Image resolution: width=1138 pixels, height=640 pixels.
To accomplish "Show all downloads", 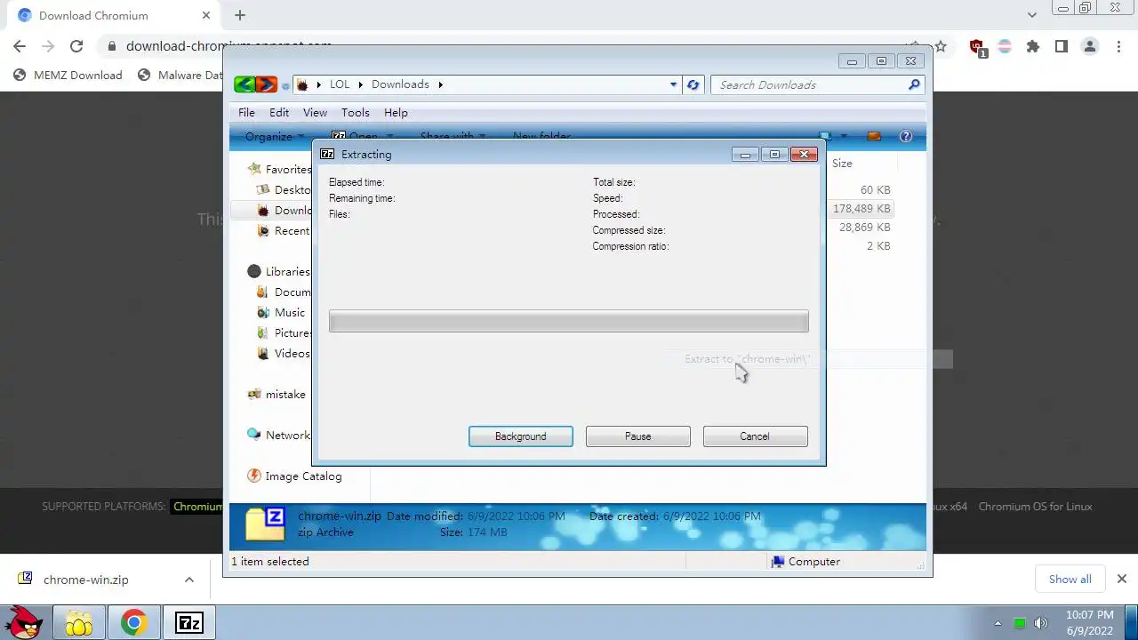I will (x=1070, y=580).
